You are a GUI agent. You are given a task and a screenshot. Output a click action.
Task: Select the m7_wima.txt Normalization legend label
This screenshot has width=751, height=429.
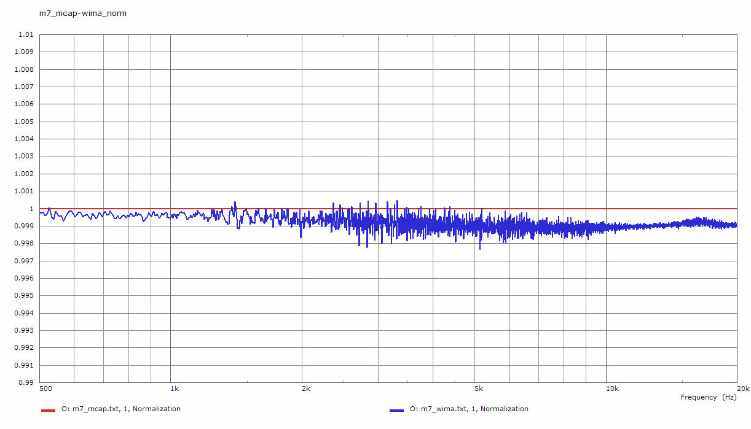tap(469, 409)
